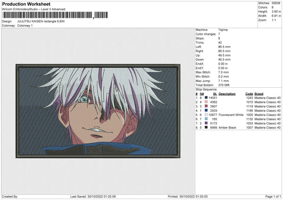Click 'Madeira Classic 40' in row 4
This screenshot has height=200, width=283.
coord(267,111)
